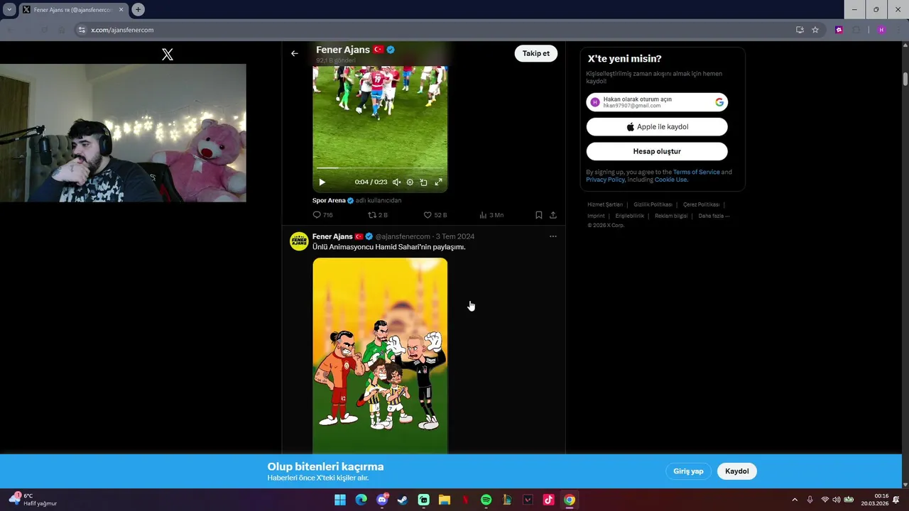This screenshot has height=511, width=909.
Task: Open a new browser tab
Action: [x=138, y=10]
